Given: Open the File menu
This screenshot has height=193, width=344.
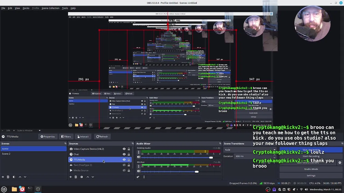Looking at the screenshot, I should [x=3, y=8].
